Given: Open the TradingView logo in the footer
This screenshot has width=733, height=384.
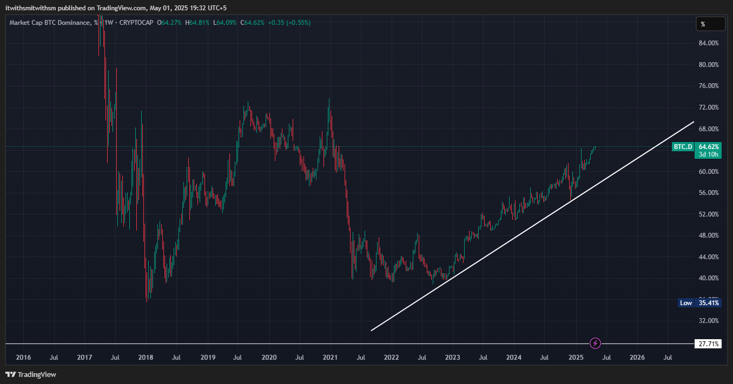Looking at the screenshot, I should [31, 374].
